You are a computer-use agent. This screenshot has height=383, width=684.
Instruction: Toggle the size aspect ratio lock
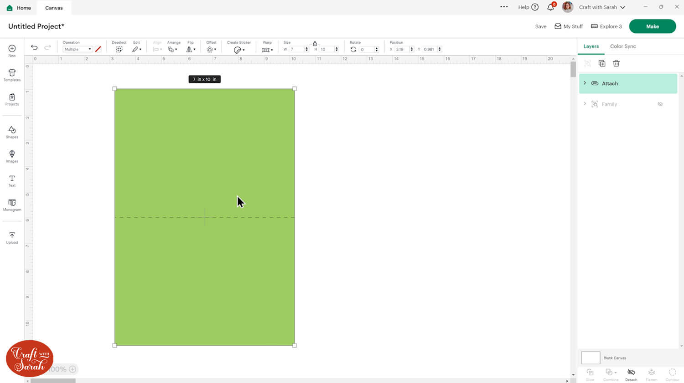coord(315,43)
